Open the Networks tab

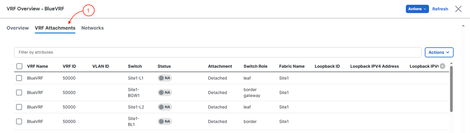pos(93,28)
